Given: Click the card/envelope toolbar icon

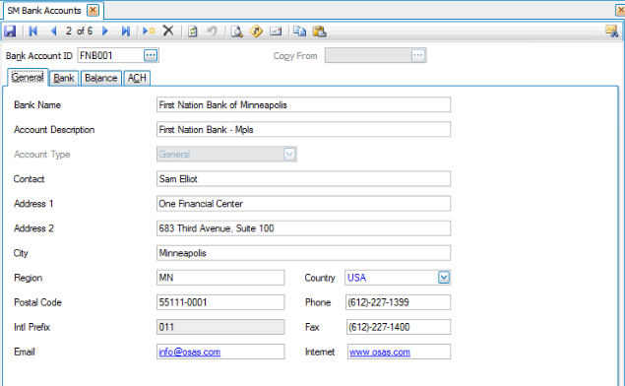Looking at the screenshot, I should click(276, 32).
